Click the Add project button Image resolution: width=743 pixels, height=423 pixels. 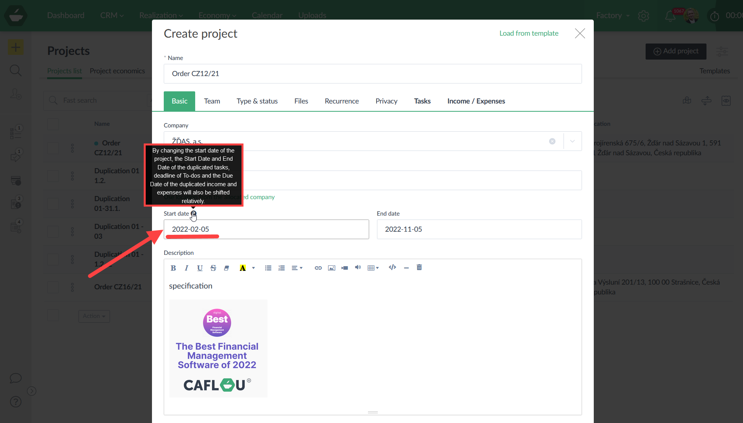tap(676, 51)
